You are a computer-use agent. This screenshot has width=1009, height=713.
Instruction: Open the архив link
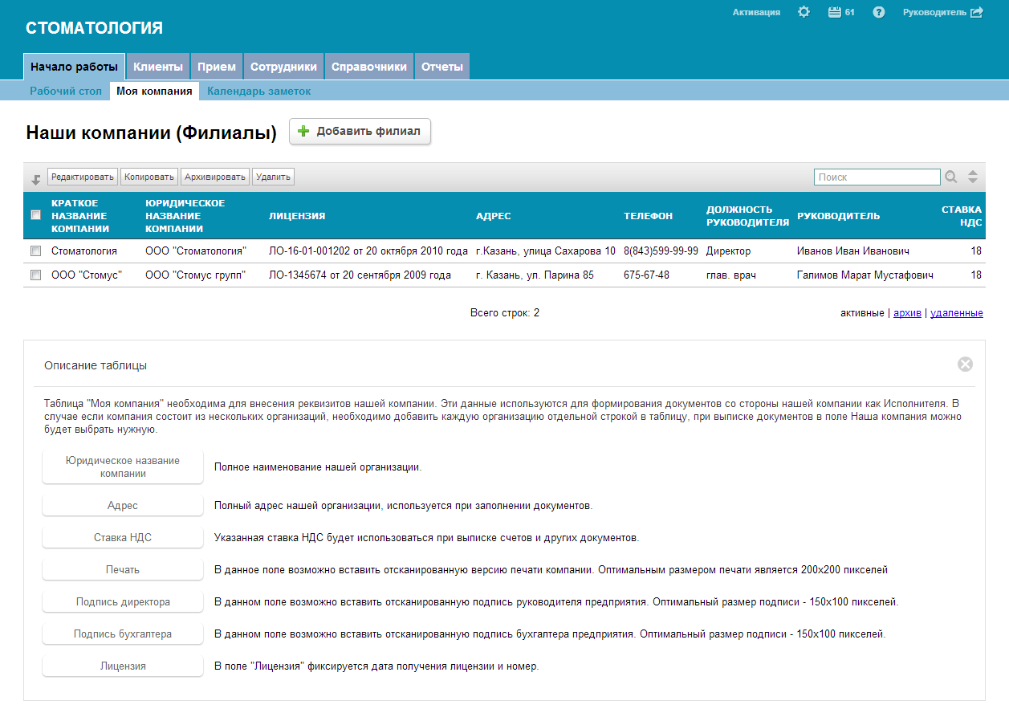click(x=907, y=313)
